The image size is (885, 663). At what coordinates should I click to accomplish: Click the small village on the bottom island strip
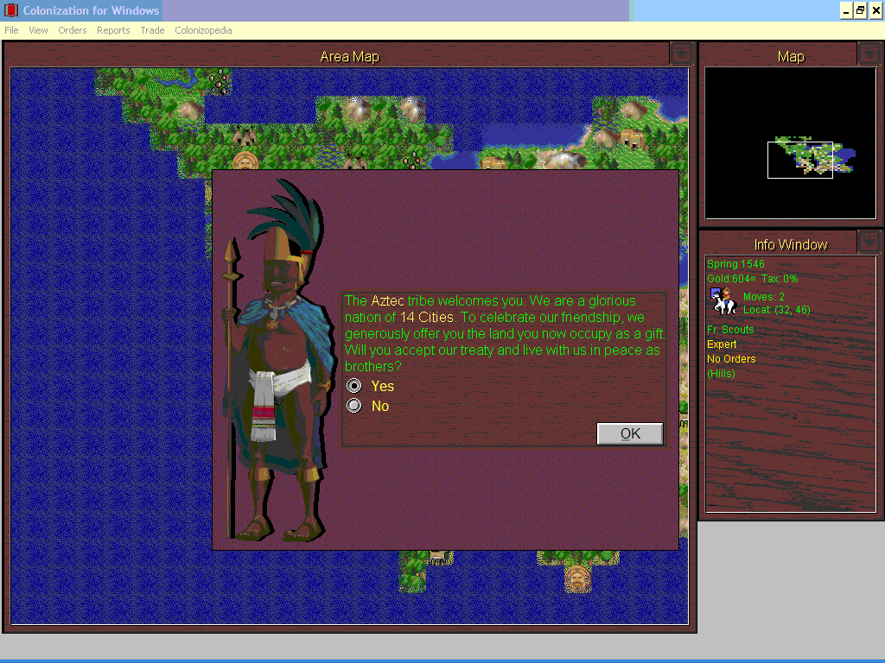pyautogui.click(x=437, y=558)
